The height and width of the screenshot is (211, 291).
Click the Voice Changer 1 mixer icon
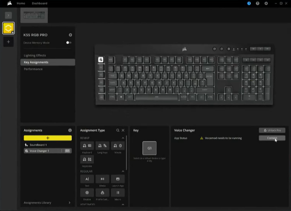coord(26,151)
